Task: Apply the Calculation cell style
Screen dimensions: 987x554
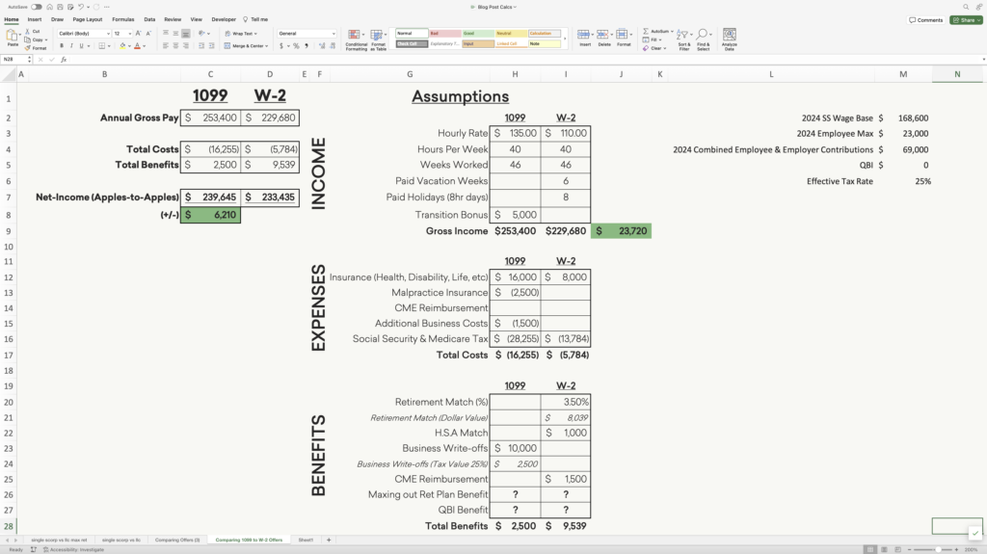Action: 545,34
